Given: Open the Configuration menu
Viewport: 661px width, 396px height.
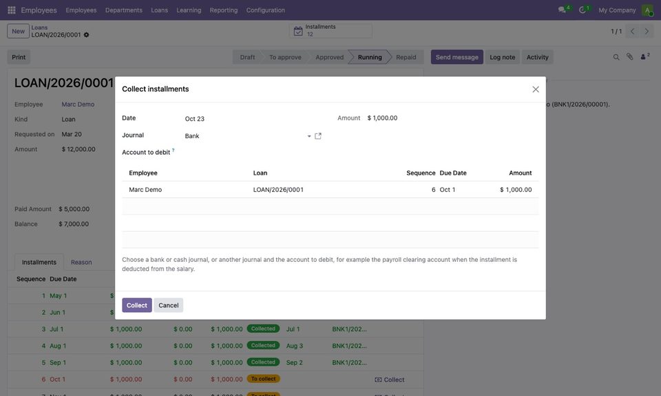Looking at the screenshot, I should [266, 10].
